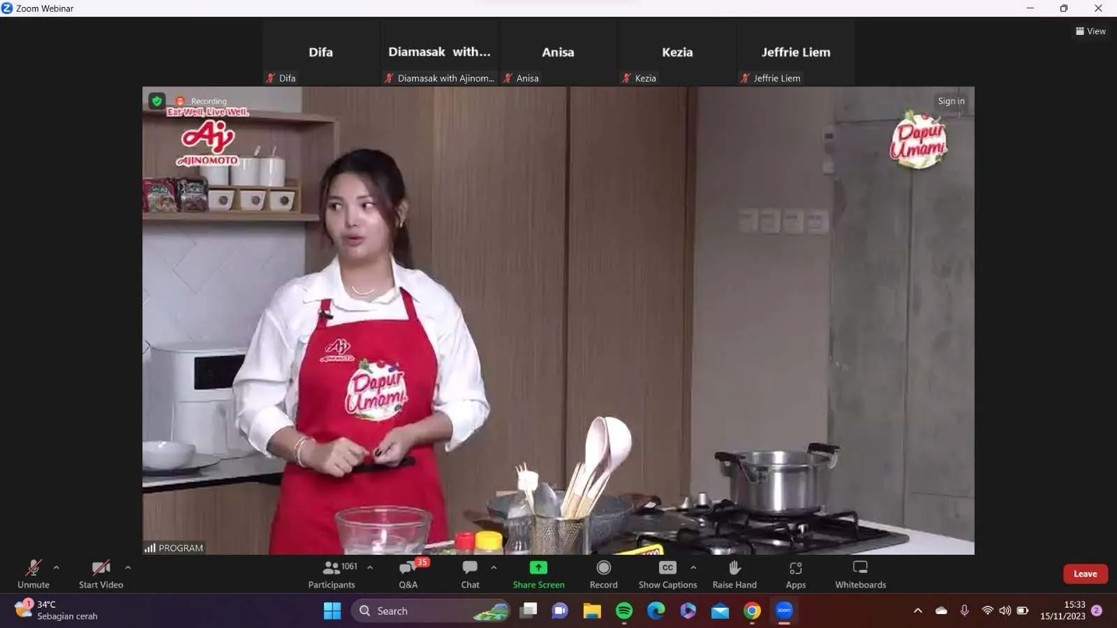Click the Recording indicator on video
The width and height of the screenshot is (1117, 628).
click(202, 100)
